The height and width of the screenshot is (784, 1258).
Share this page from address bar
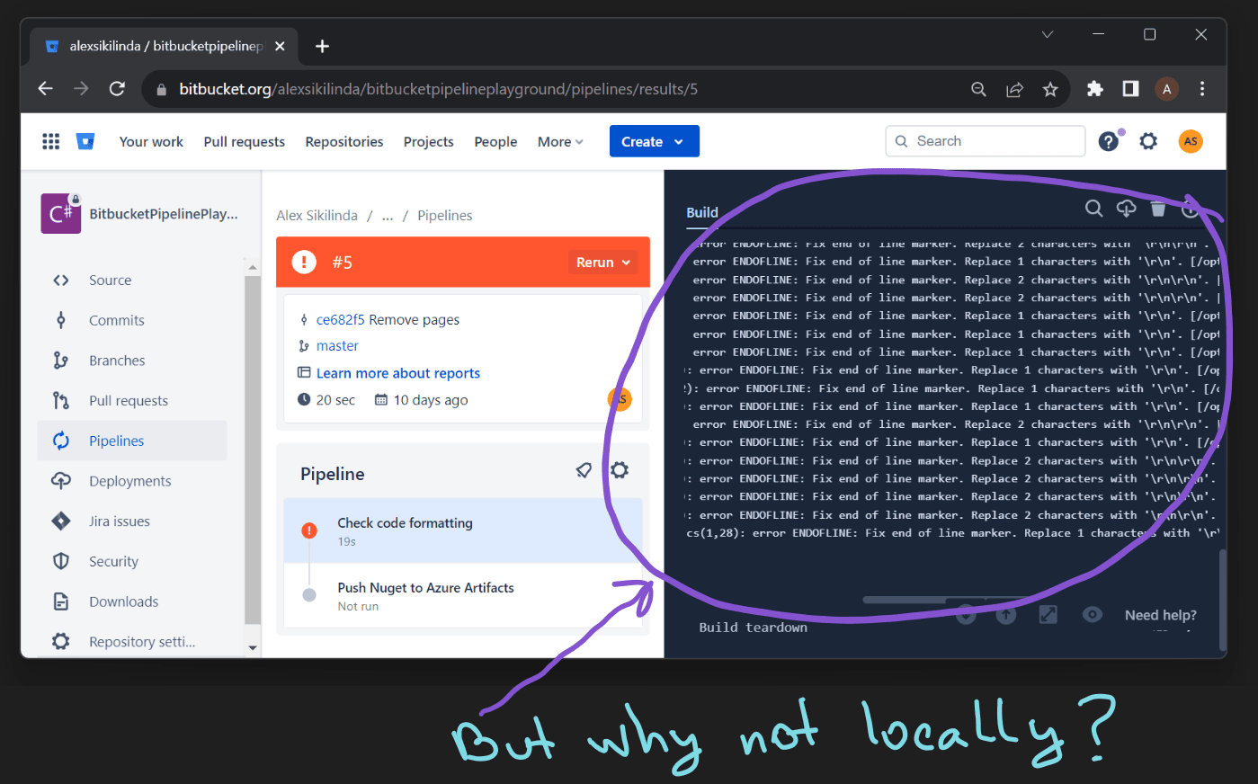1014,89
